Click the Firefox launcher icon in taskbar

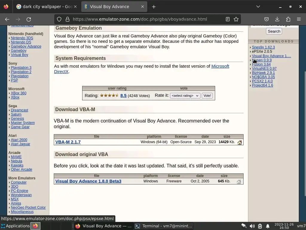tap(35, 226)
